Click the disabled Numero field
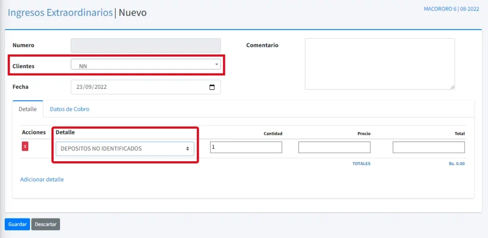 (x=145, y=45)
